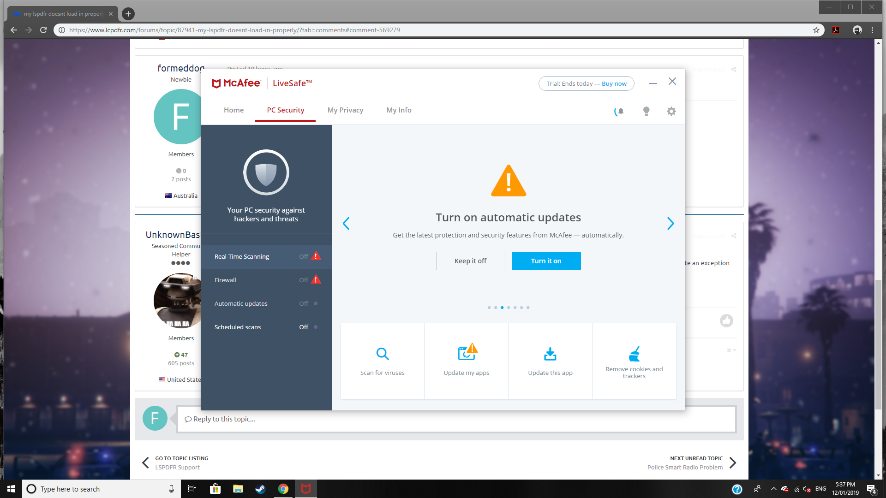Image resolution: width=886 pixels, height=498 pixels.
Task: Toggle Firewall Off status
Action: [x=304, y=280]
